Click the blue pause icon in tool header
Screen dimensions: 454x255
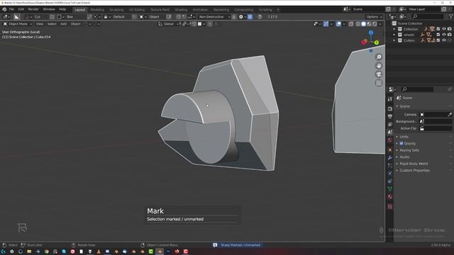click(x=250, y=17)
